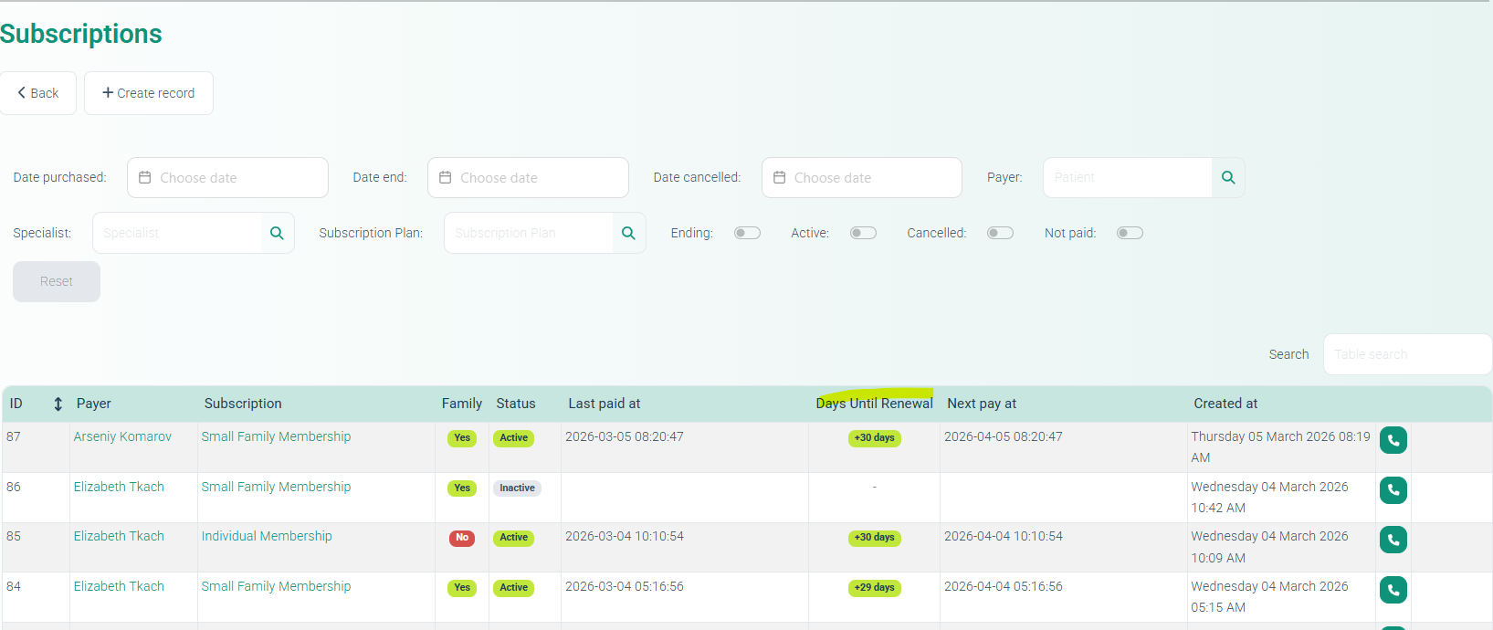Click the Subscription Plan search icon

(628, 234)
